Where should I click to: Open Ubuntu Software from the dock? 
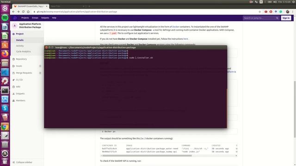coord(5,45)
